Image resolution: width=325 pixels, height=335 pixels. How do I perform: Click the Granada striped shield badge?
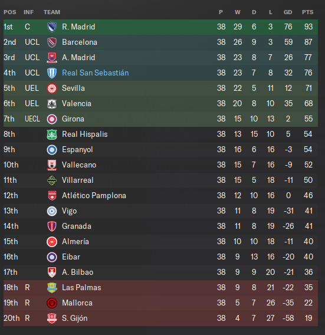[x=52, y=226]
